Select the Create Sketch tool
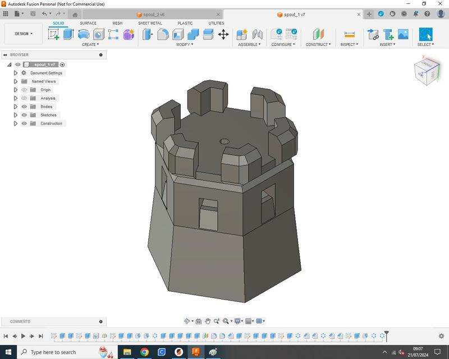The height and width of the screenshot is (359, 449). [54, 34]
